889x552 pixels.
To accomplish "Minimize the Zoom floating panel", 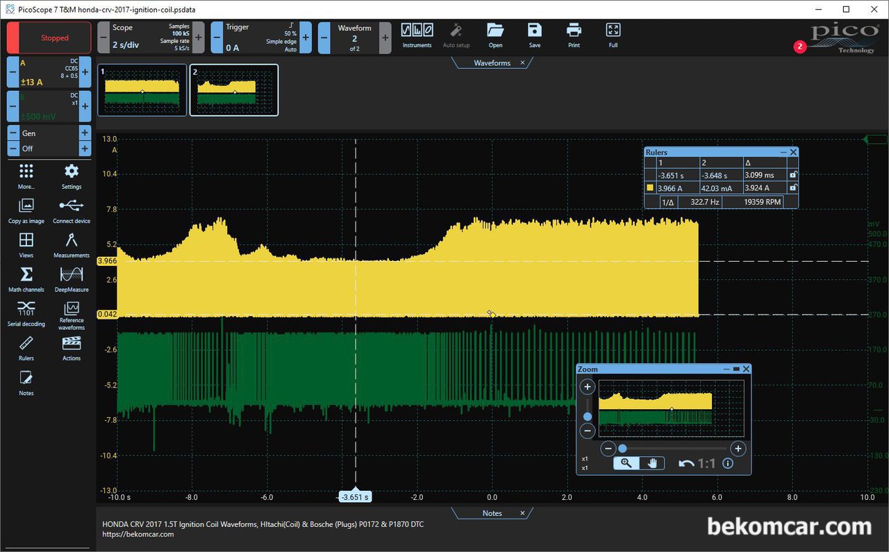I will tap(726, 369).
